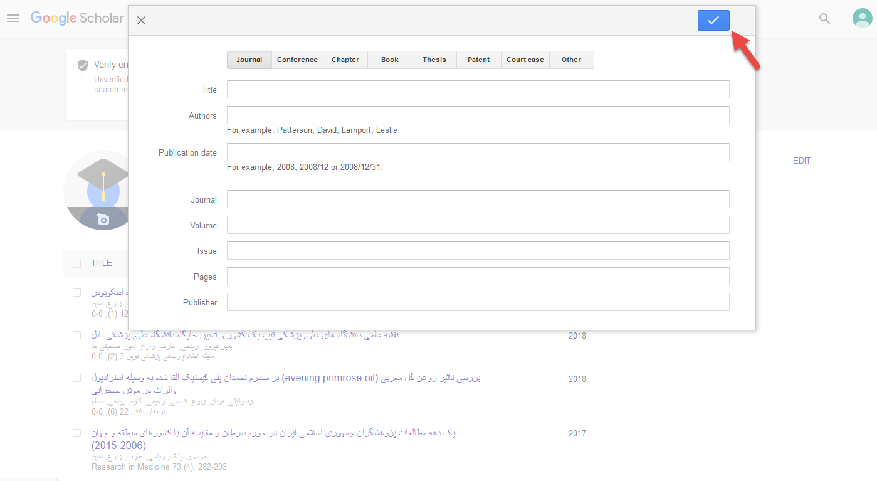Check the box for the 2017 article

tap(76, 433)
